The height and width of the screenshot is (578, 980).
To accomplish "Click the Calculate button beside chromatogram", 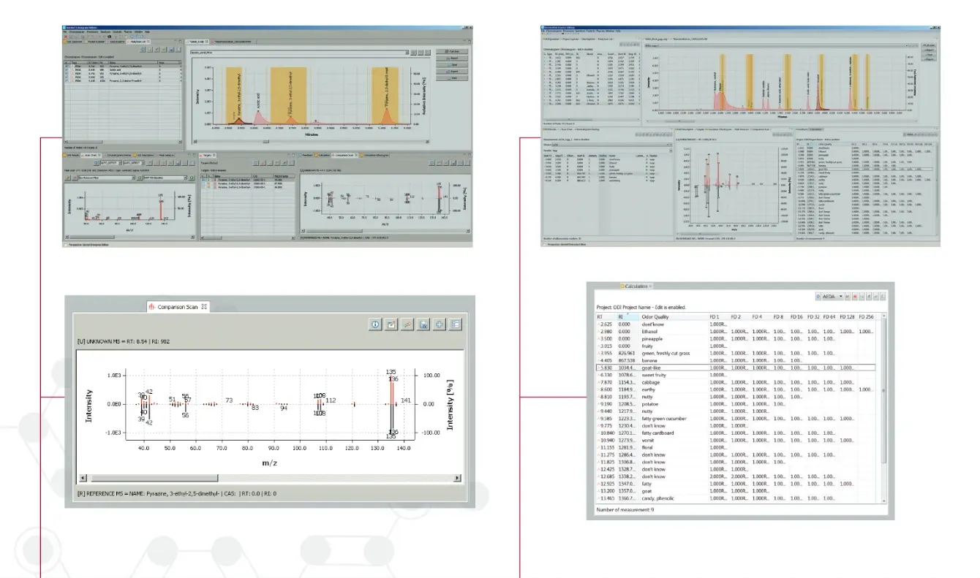I will click(451, 53).
